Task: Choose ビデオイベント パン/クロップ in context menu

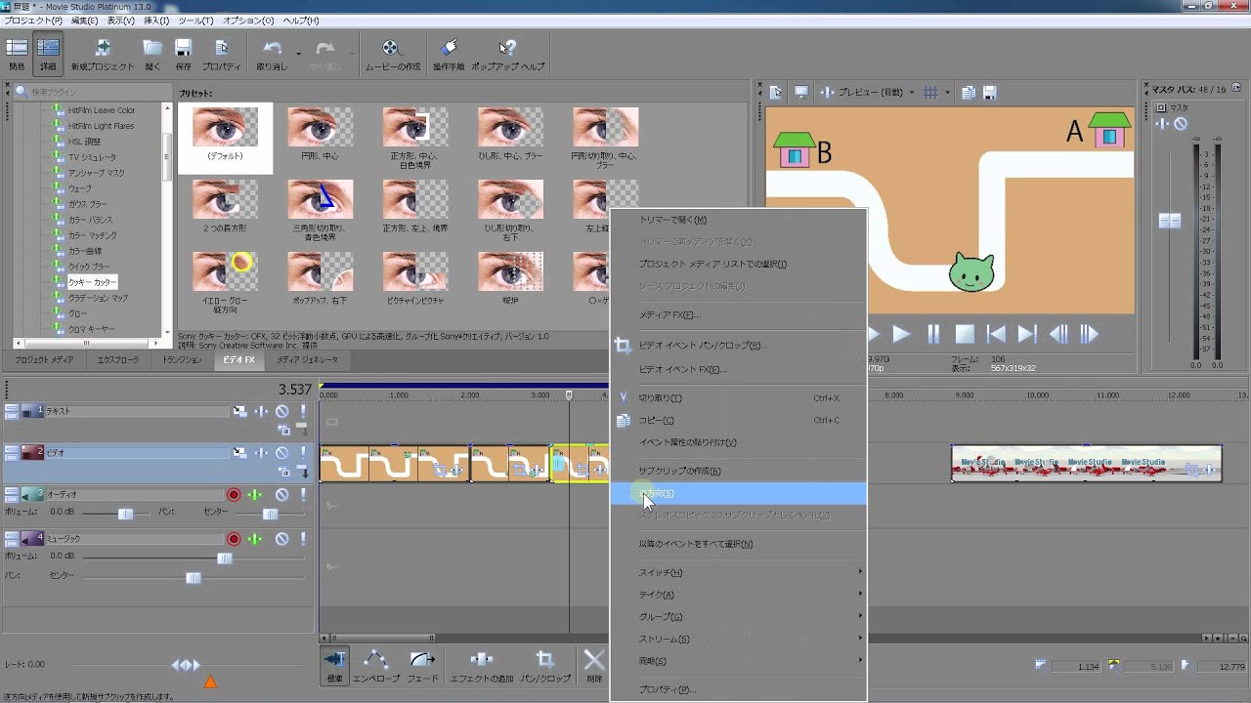Action: pyautogui.click(x=738, y=346)
